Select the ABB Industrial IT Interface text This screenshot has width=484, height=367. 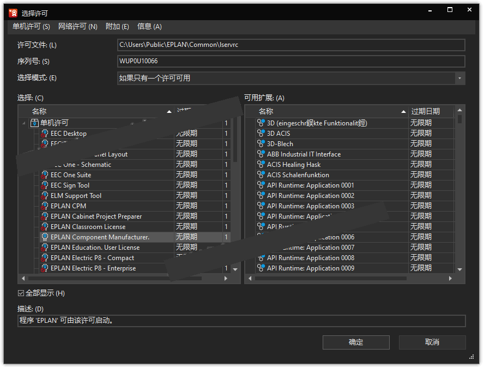click(x=304, y=154)
